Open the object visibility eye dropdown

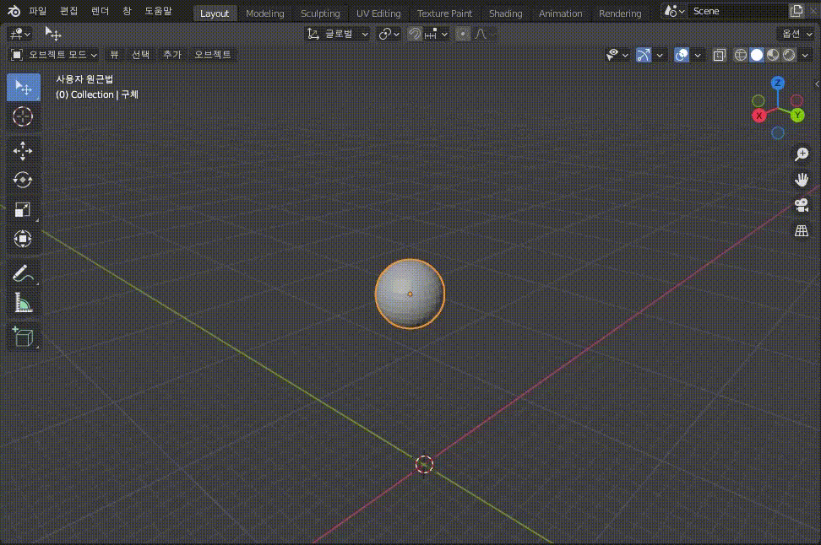[x=617, y=55]
